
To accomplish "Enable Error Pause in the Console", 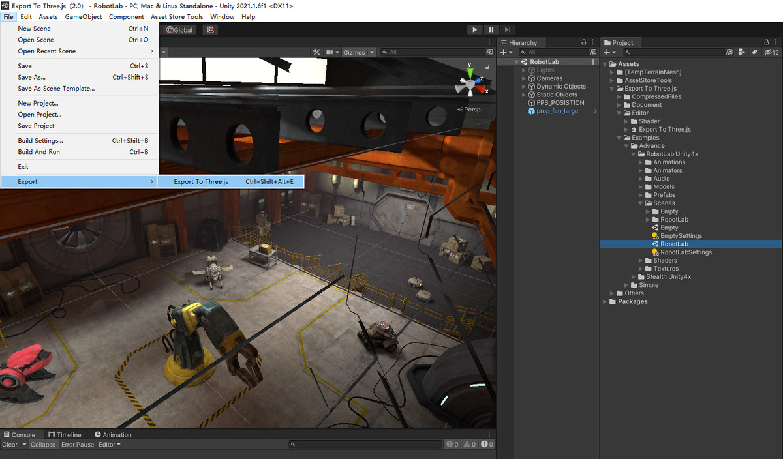I will (x=77, y=444).
